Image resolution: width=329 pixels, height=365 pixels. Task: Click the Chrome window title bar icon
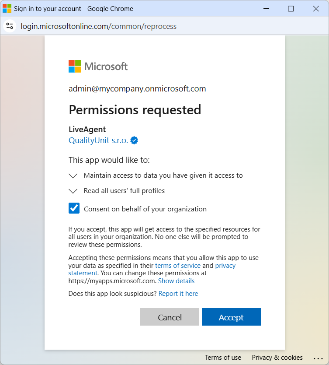point(7,9)
